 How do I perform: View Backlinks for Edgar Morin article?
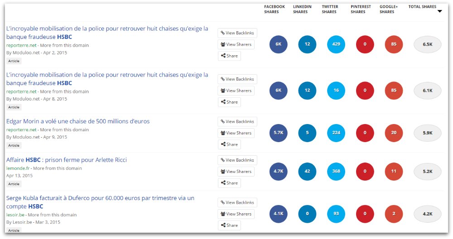(237, 121)
